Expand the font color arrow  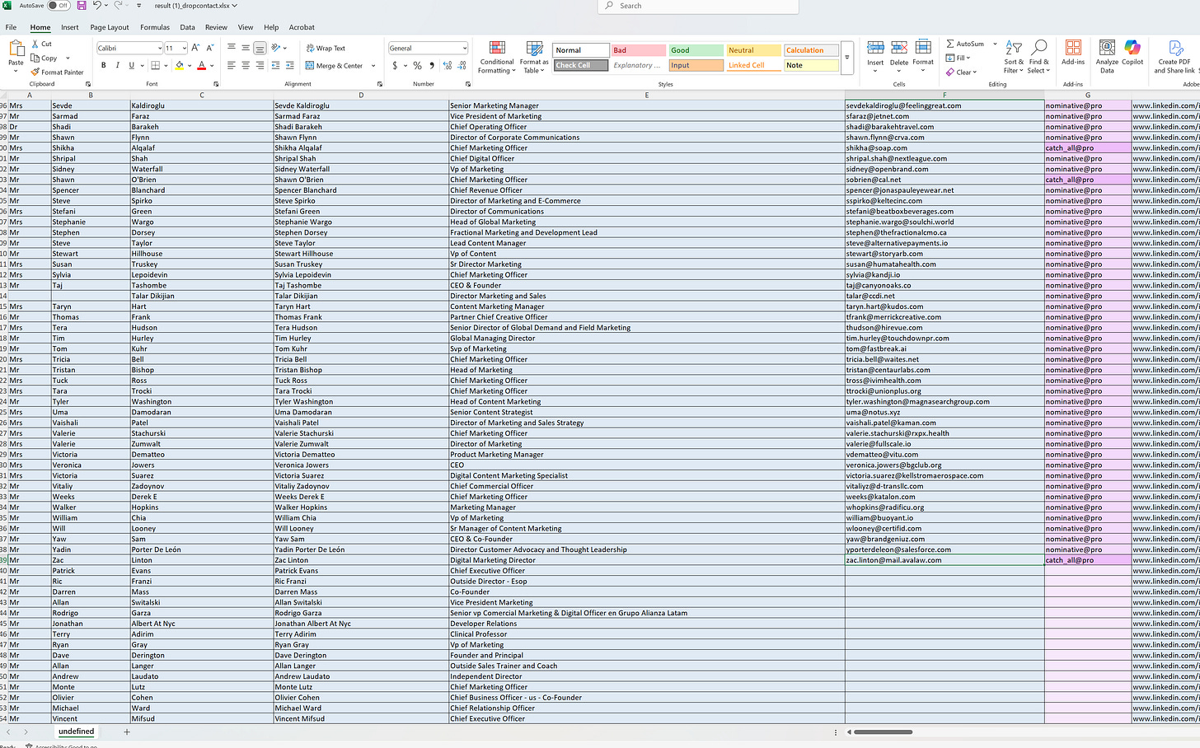(212, 66)
